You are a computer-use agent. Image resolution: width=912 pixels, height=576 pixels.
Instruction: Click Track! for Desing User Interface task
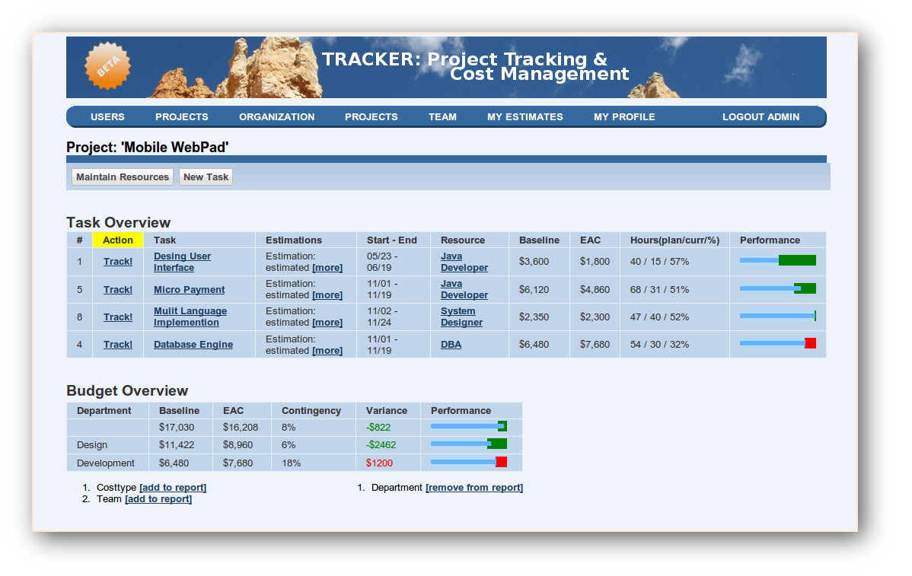[x=118, y=262]
